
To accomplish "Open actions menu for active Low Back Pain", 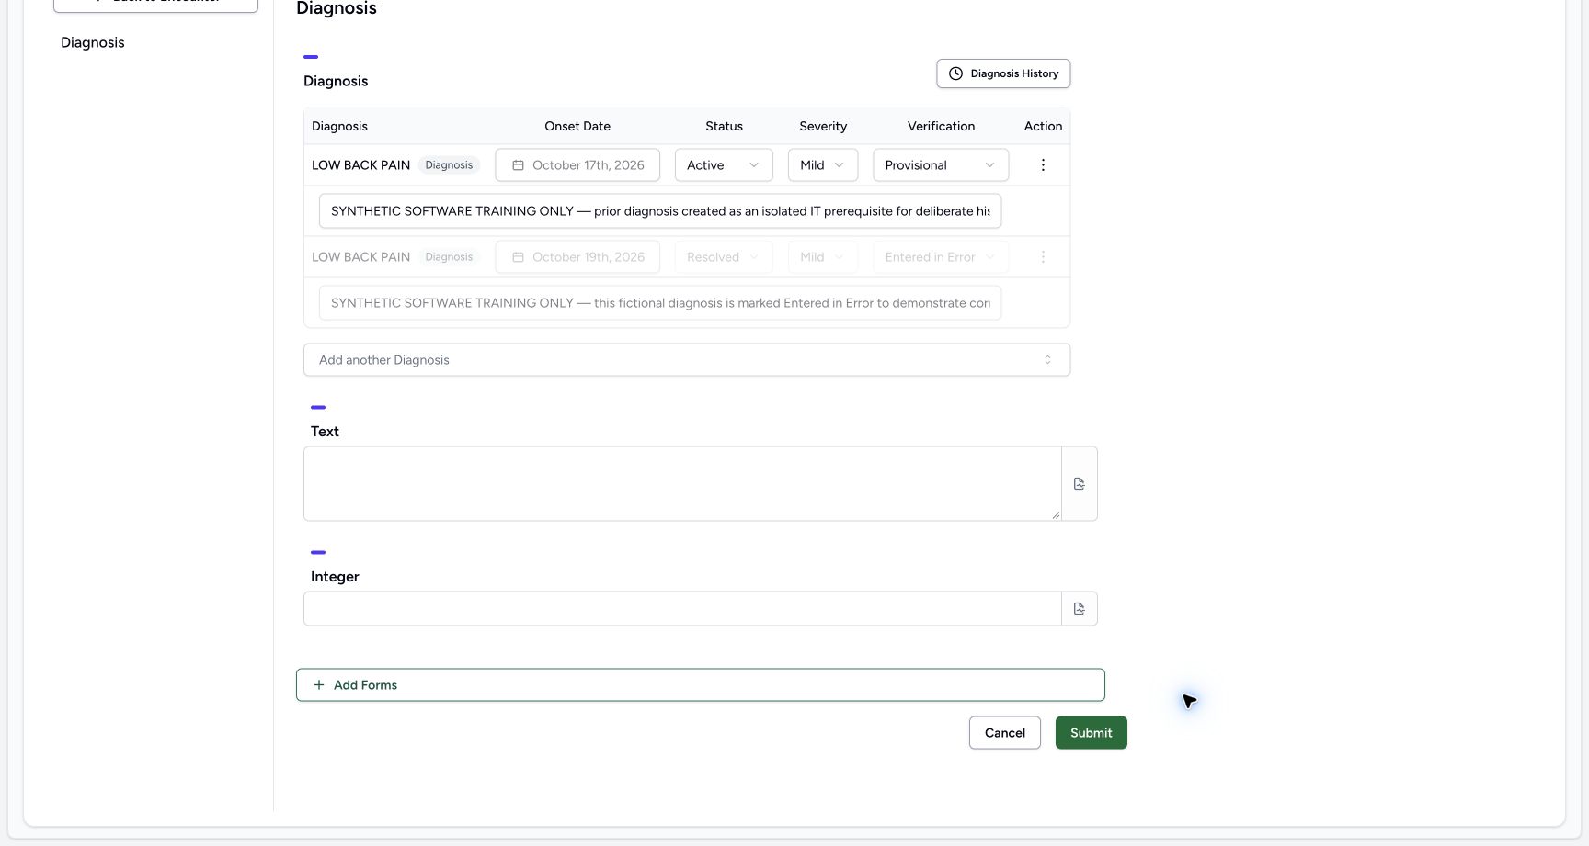I will 1043,165.
